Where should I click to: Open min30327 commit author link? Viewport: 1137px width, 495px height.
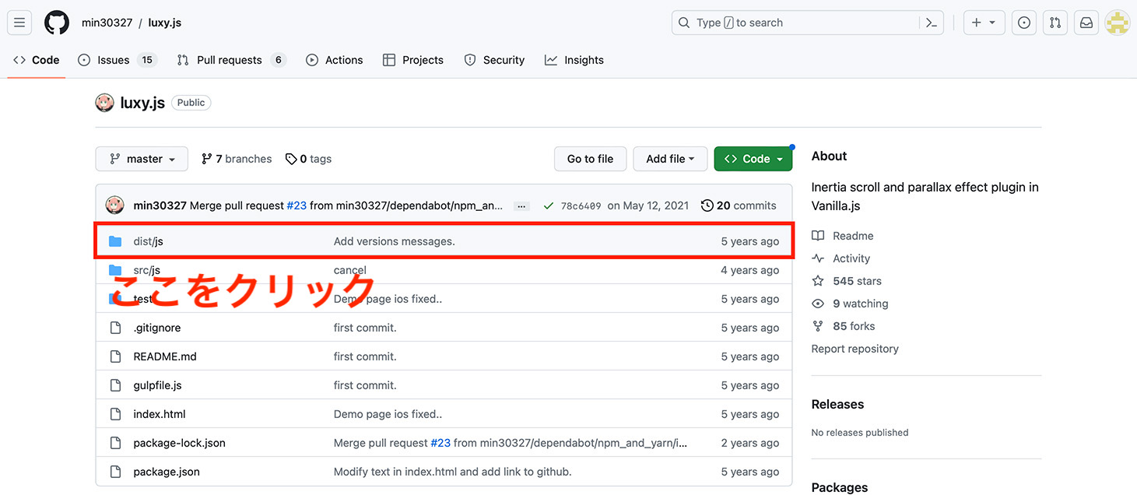tap(160, 205)
